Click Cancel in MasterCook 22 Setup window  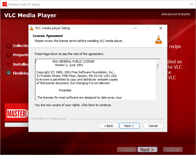pos(173,149)
